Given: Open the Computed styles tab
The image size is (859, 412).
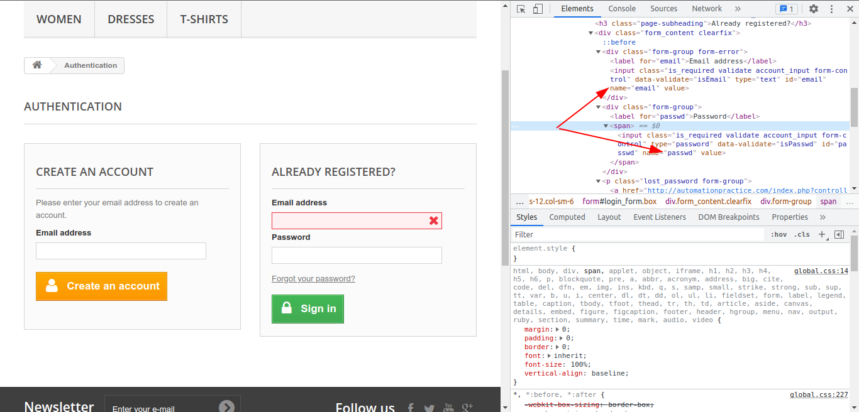Looking at the screenshot, I should pyautogui.click(x=567, y=217).
